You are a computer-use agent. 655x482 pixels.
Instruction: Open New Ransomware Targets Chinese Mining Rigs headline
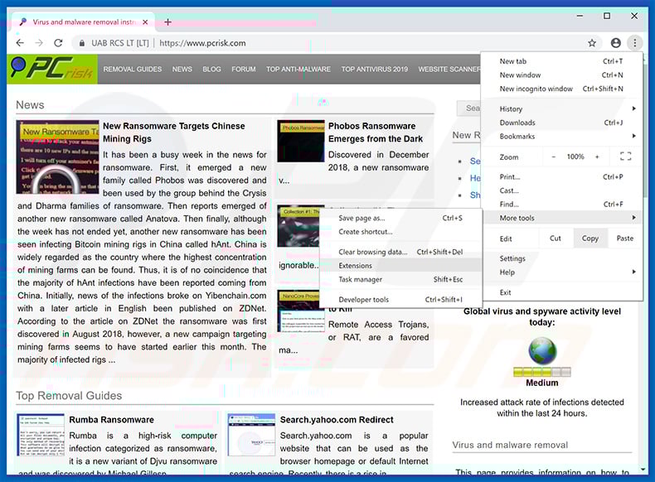coord(174,133)
